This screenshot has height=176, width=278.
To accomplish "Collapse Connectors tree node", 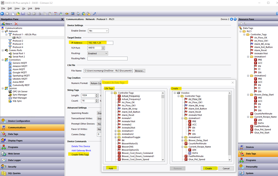I will pyautogui.click(x=3, y=60).
